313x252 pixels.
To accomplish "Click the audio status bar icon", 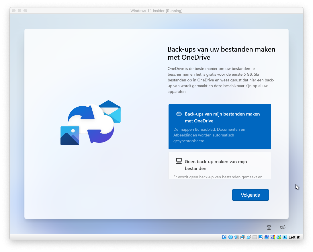I will coord(236,237).
